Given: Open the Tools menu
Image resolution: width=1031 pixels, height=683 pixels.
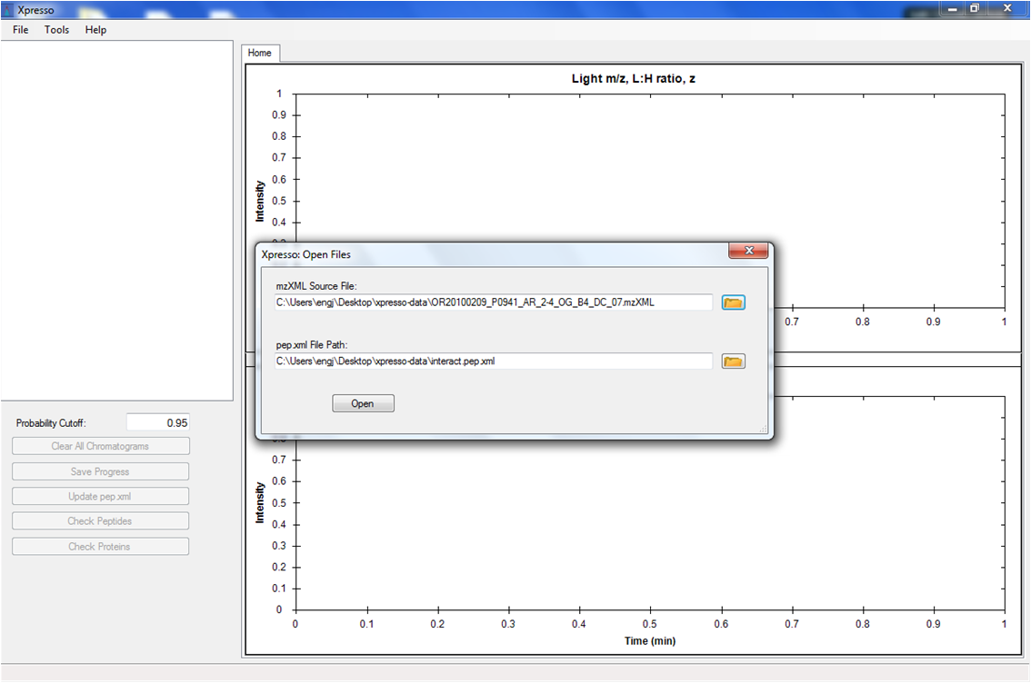Looking at the screenshot, I should pyautogui.click(x=56, y=30).
